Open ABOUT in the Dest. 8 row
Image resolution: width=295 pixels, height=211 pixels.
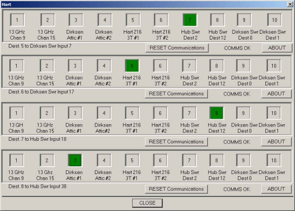coord(276,189)
